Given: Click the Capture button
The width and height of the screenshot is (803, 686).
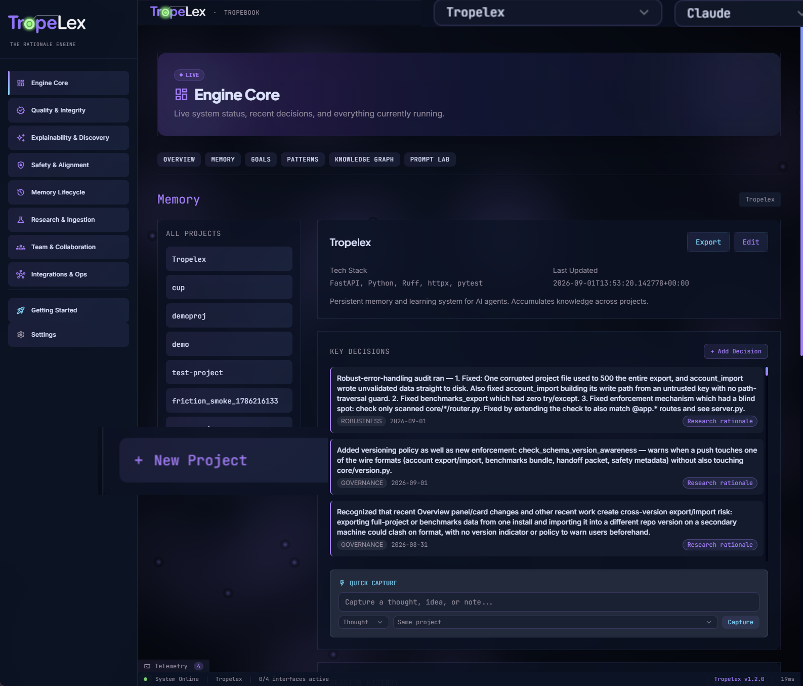Looking at the screenshot, I should click(x=740, y=622).
